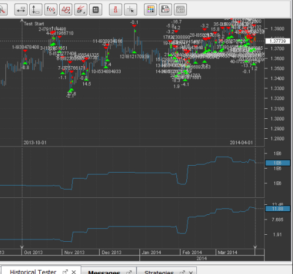Close the Strategies tab
The width and height of the screenshot is (293, 274).
tap(191, 272)
